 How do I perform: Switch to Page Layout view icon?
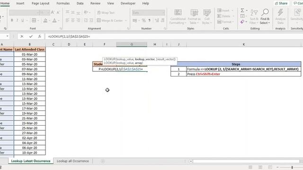click(x=260, y=167)
